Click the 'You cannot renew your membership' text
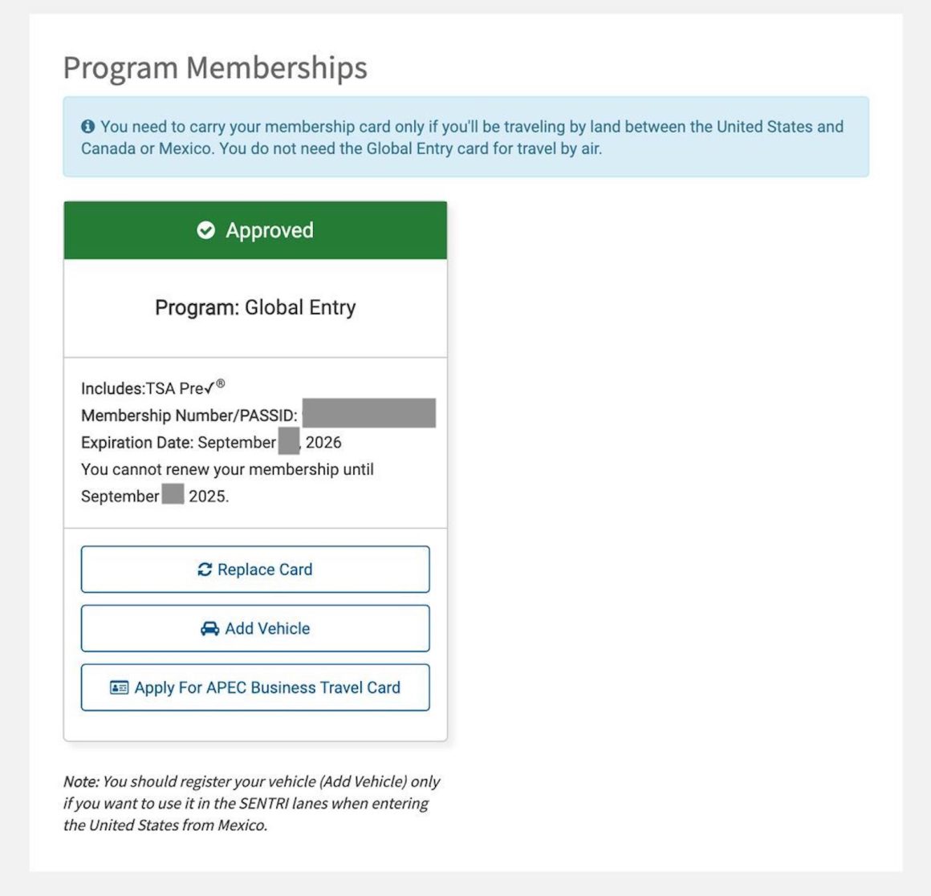Image resolution: width=931 pixels, height=896 pixels. pos(227,469)
